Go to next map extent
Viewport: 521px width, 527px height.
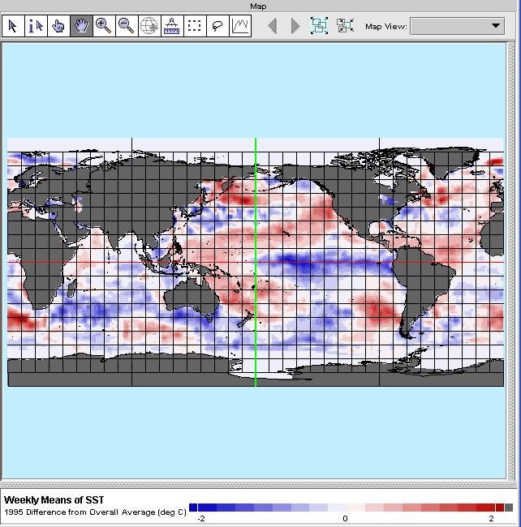pos(295,26)
